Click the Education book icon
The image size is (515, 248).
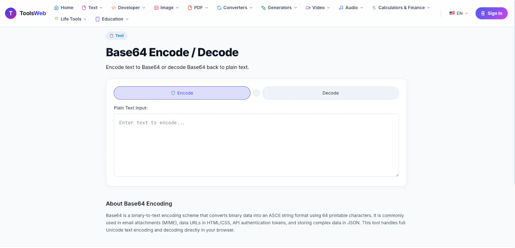pyautogui.click(x=98, y=19)
